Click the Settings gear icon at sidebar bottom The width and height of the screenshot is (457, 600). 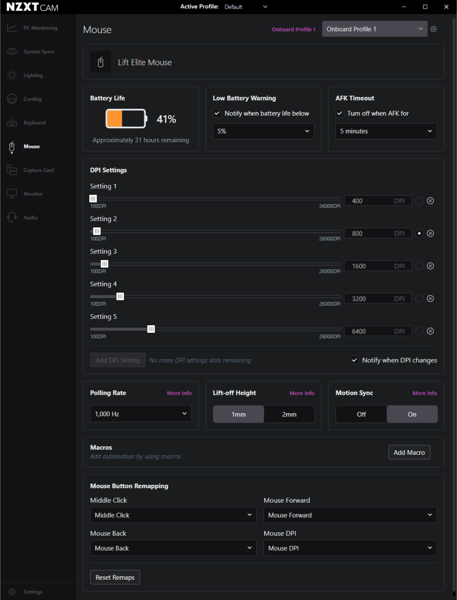[x=12, y=592]
